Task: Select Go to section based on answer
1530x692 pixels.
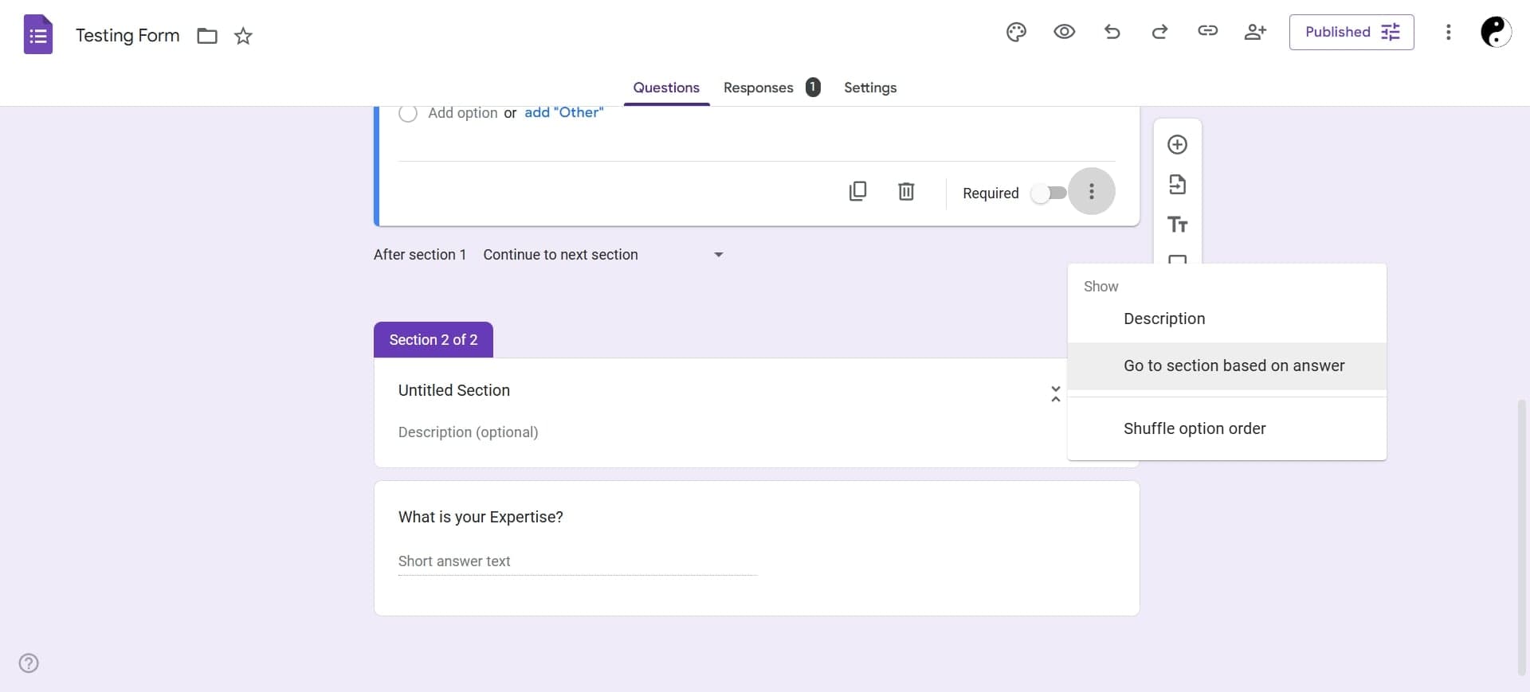Action: tap(1234, 366)
